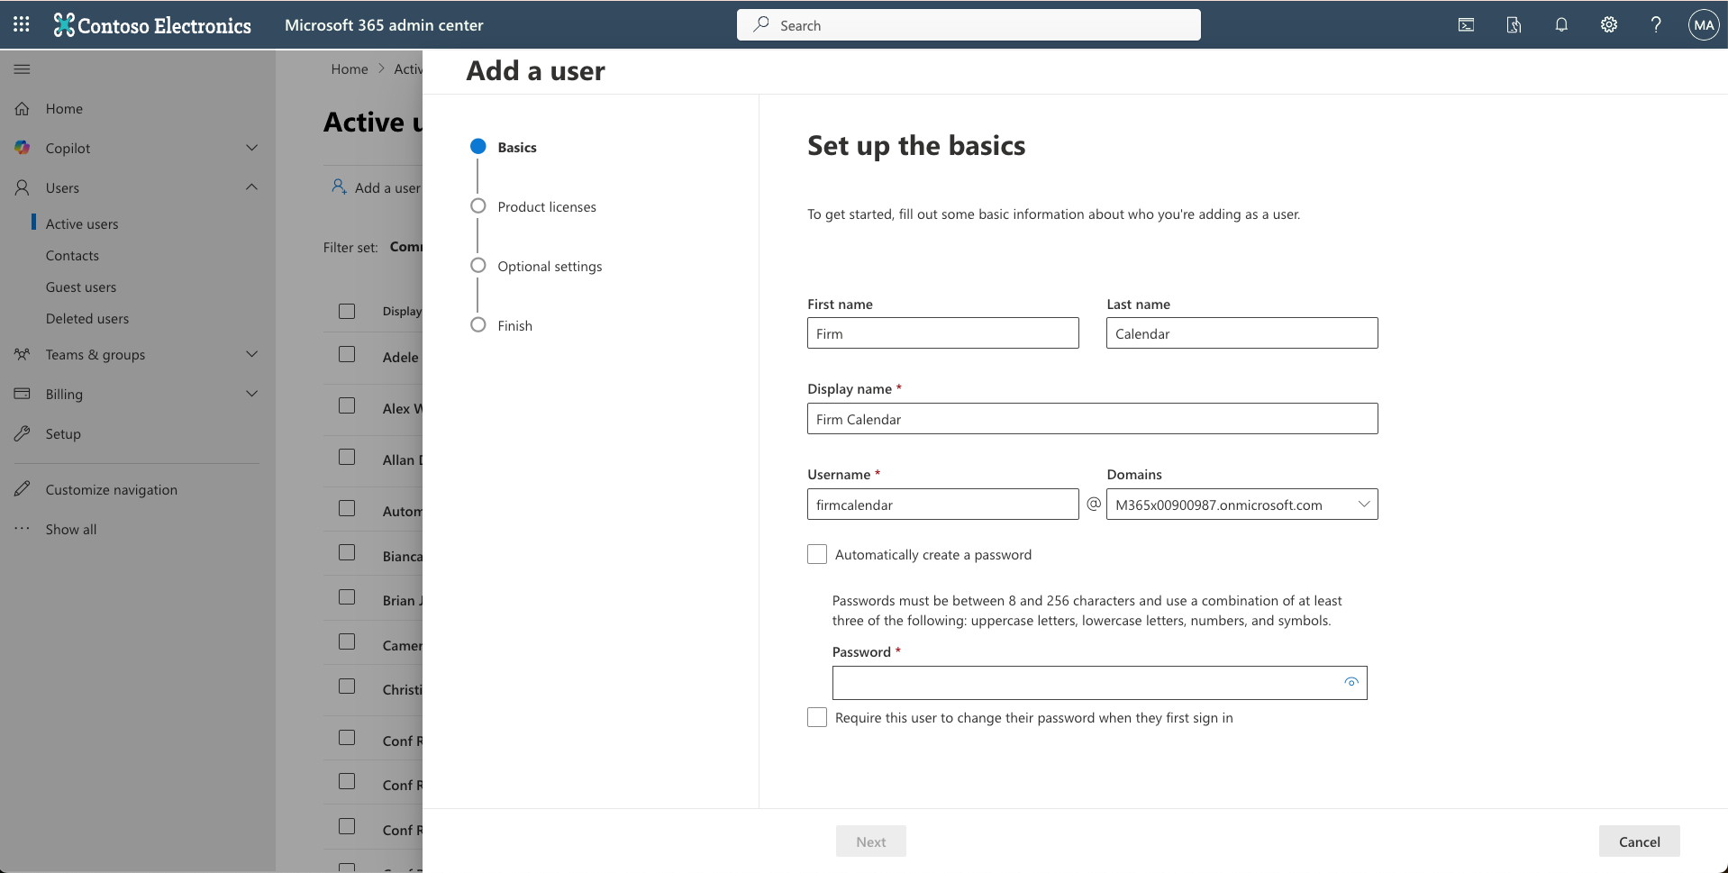Open the document download icon in header
The height and width of the screenshot is (873, 1728).
coord(1514,25)
